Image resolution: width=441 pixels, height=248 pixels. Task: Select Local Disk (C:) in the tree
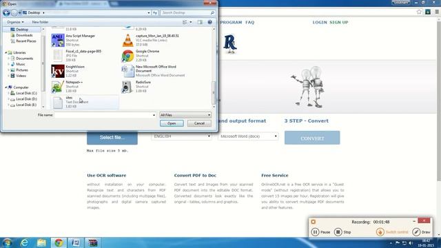pos(26,93)
